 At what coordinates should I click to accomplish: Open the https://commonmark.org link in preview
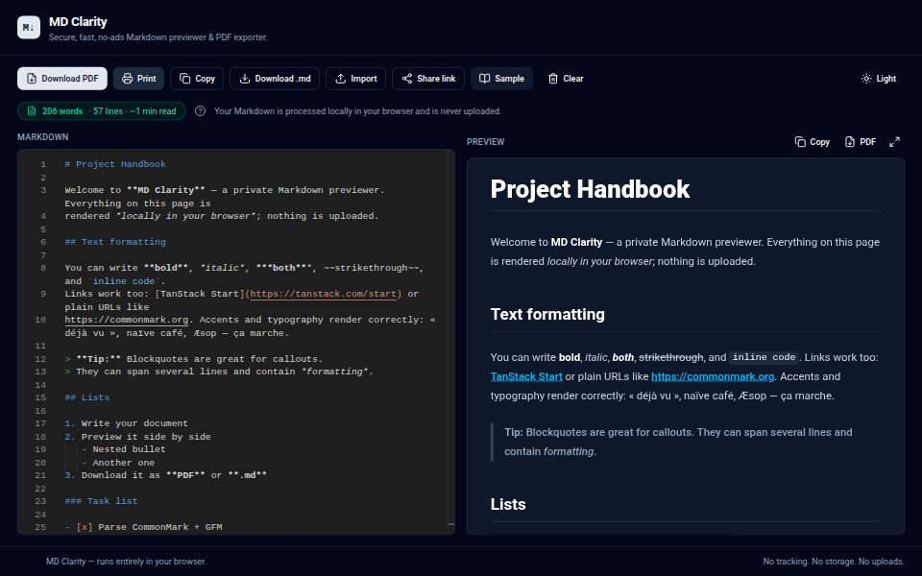point(713,376)
